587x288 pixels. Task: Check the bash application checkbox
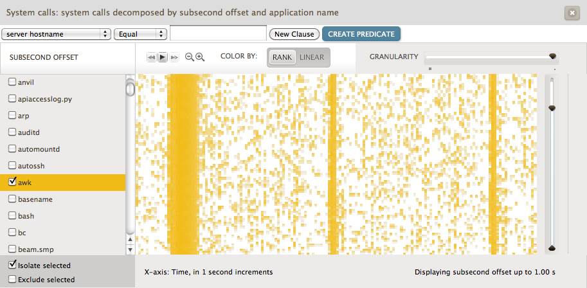coord(12,216)
